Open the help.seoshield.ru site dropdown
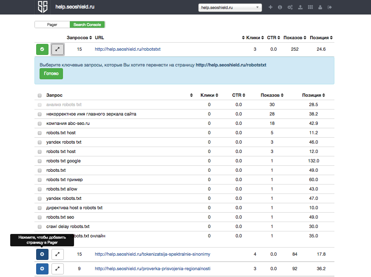371x277 pixels. [x=230, y=8]
